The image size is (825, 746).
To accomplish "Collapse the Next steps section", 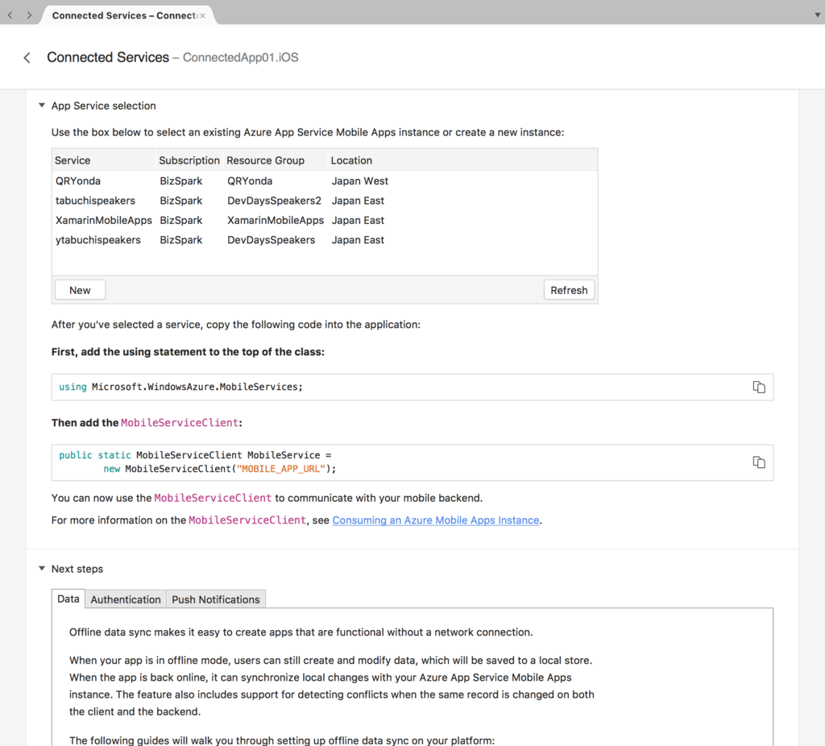I will tap(42, 568).
